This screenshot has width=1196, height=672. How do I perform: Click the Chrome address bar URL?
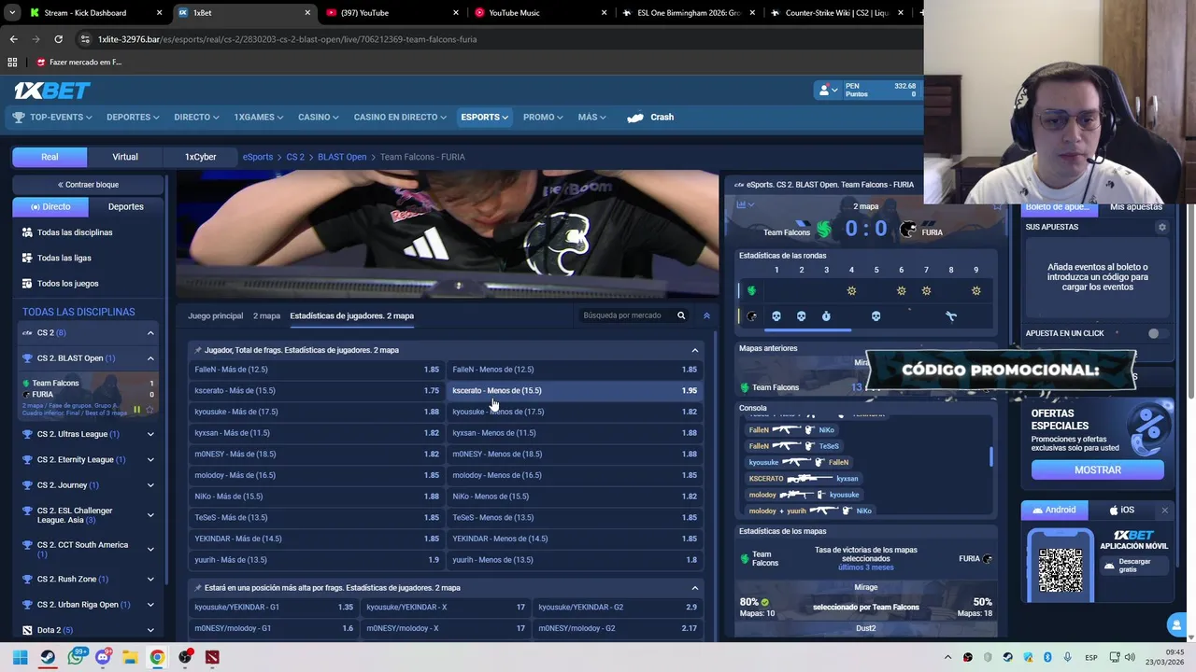tap(288, 39)
